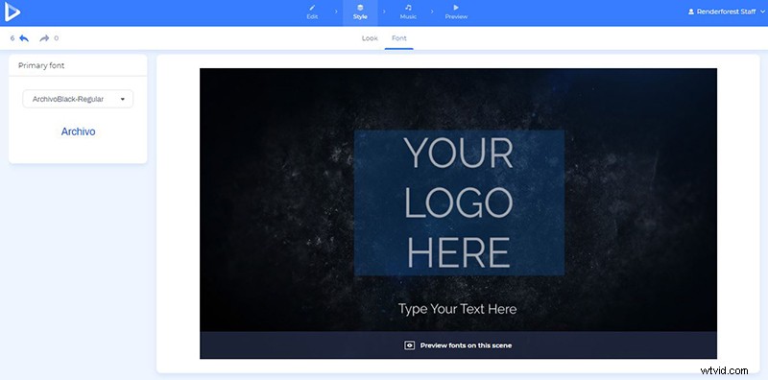
Task: Open the ArchivoBlack-Regular font dropdown
Action: point(78,99)
